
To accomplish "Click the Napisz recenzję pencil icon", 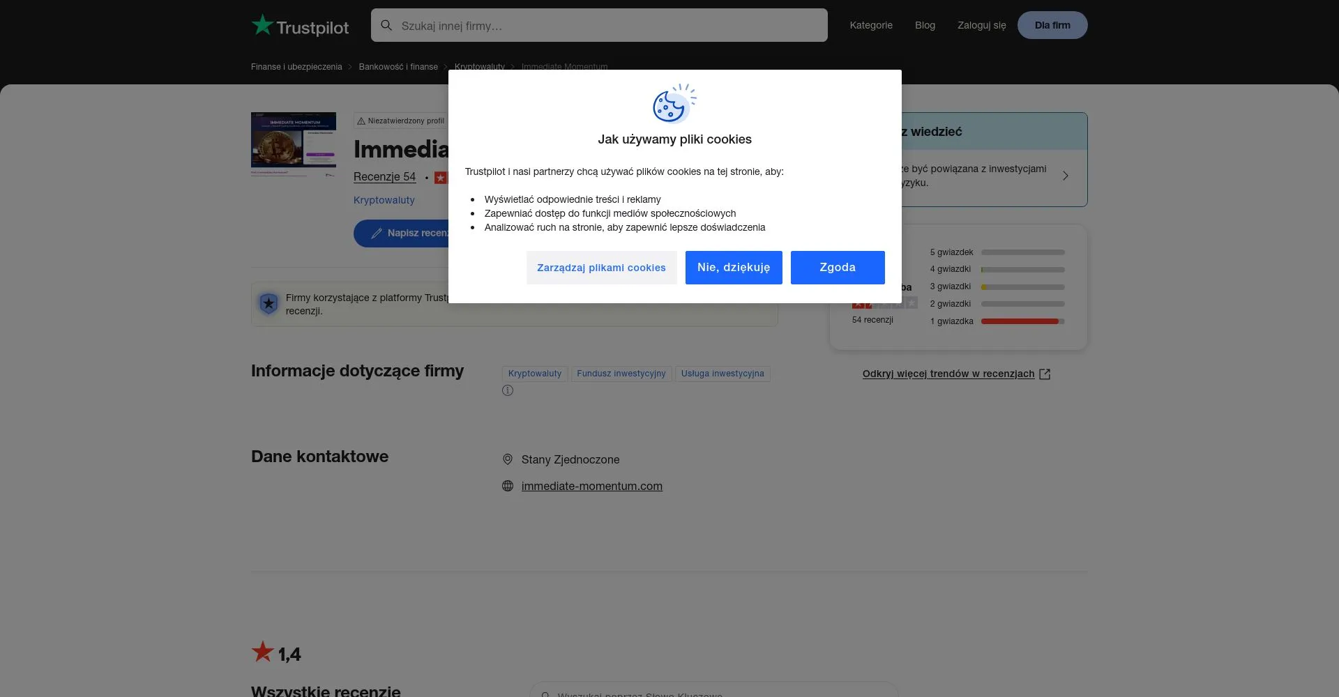I will coord(377,233).
